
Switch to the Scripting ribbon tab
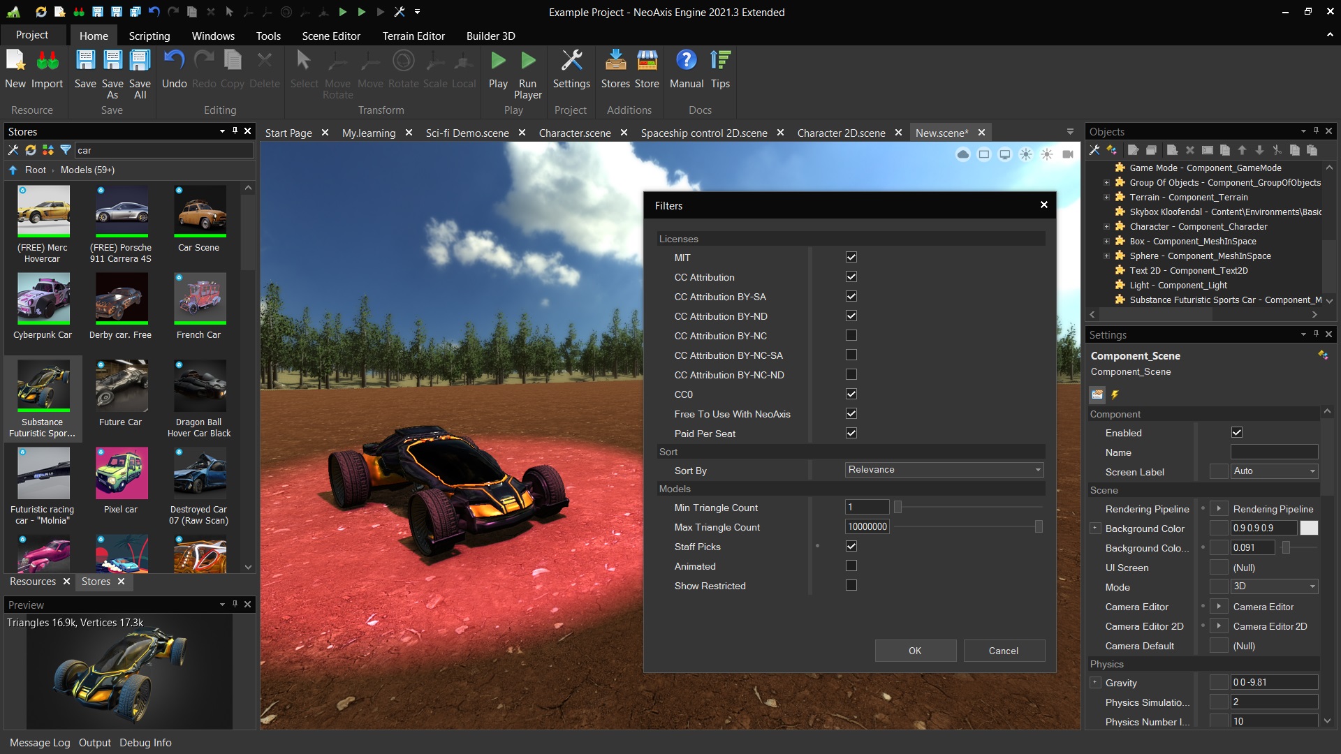pos(149,36)
